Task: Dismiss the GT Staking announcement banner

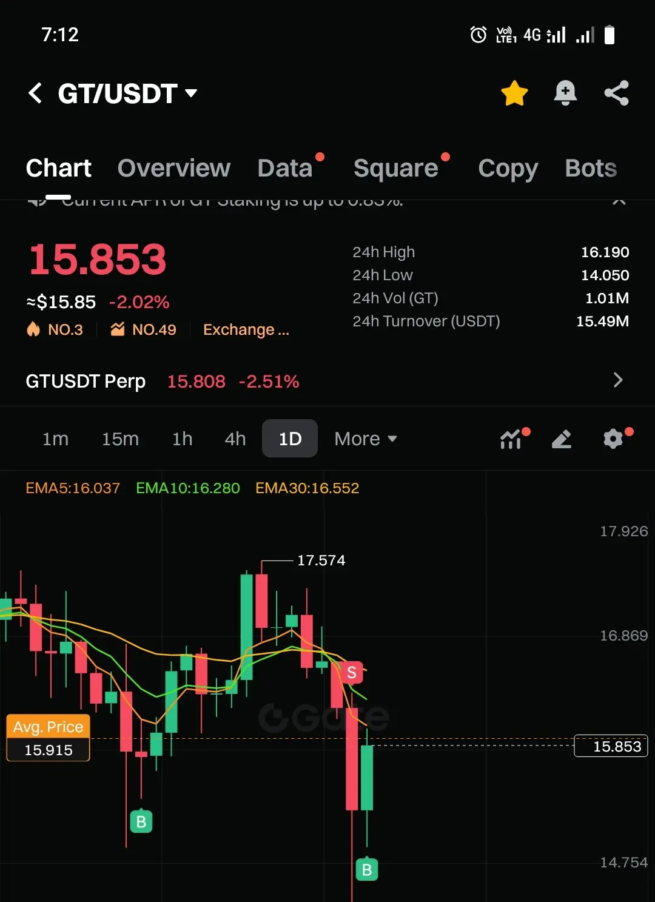Action: pos(619,201)
